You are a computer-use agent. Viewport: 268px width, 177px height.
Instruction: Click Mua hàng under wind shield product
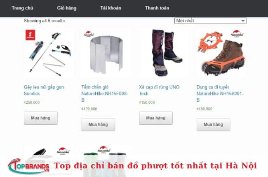pos(98,125)
